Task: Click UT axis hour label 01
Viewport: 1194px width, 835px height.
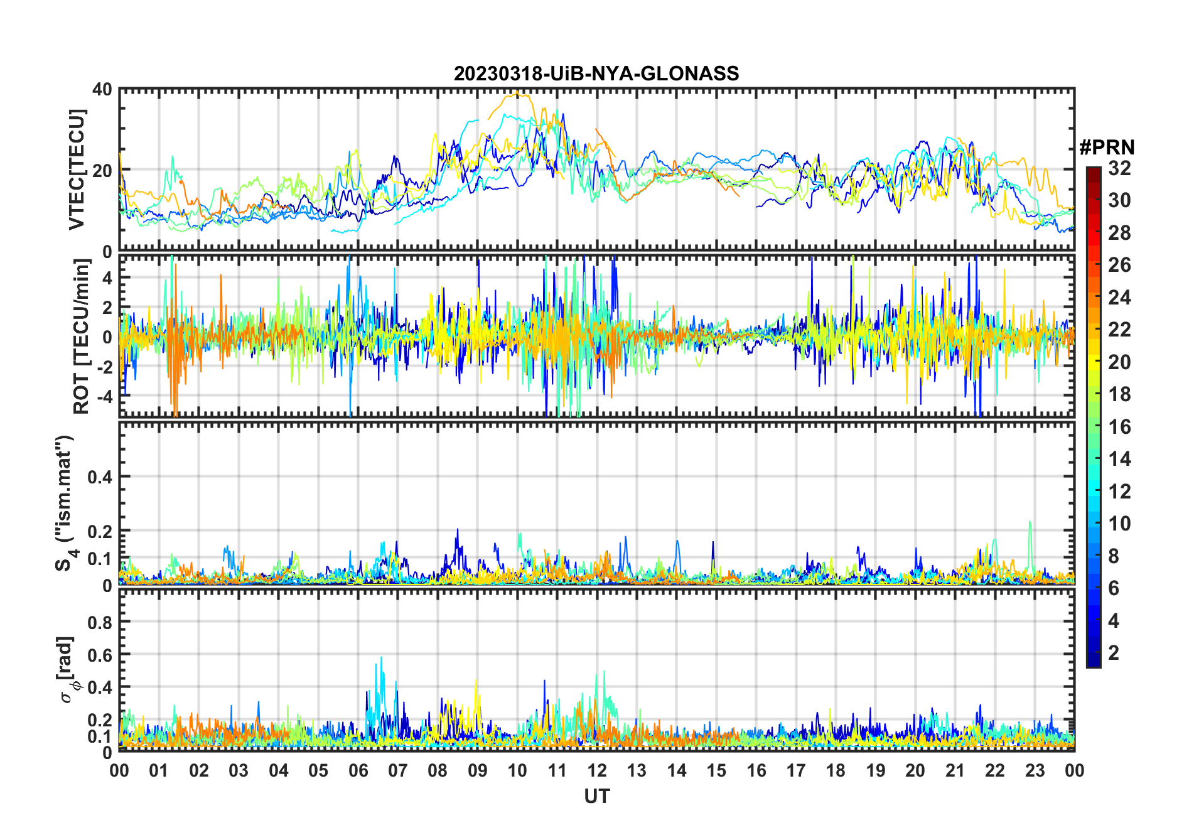Action: [x=159, y=770]
